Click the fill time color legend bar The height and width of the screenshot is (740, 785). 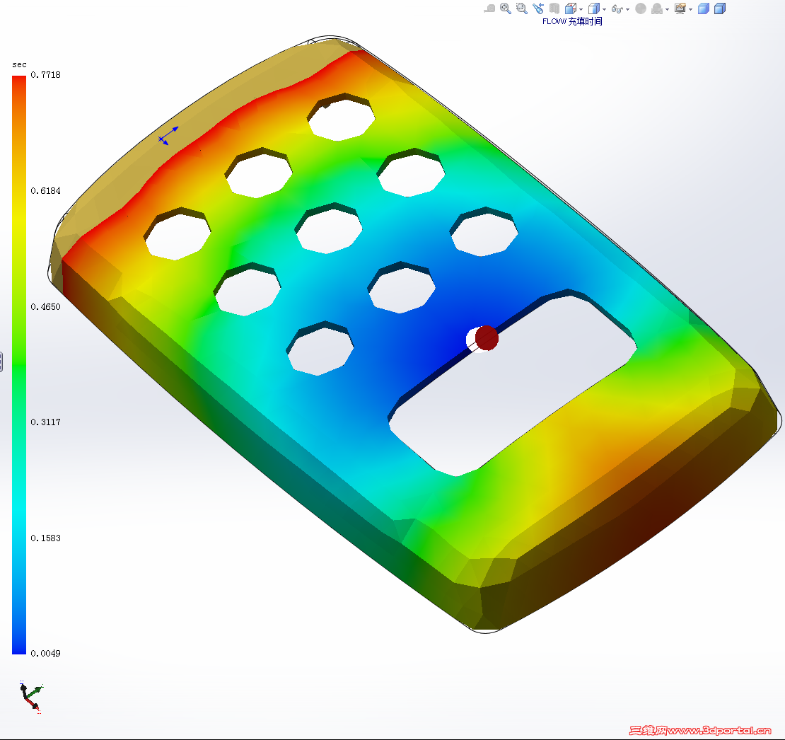tap(19, 364)
